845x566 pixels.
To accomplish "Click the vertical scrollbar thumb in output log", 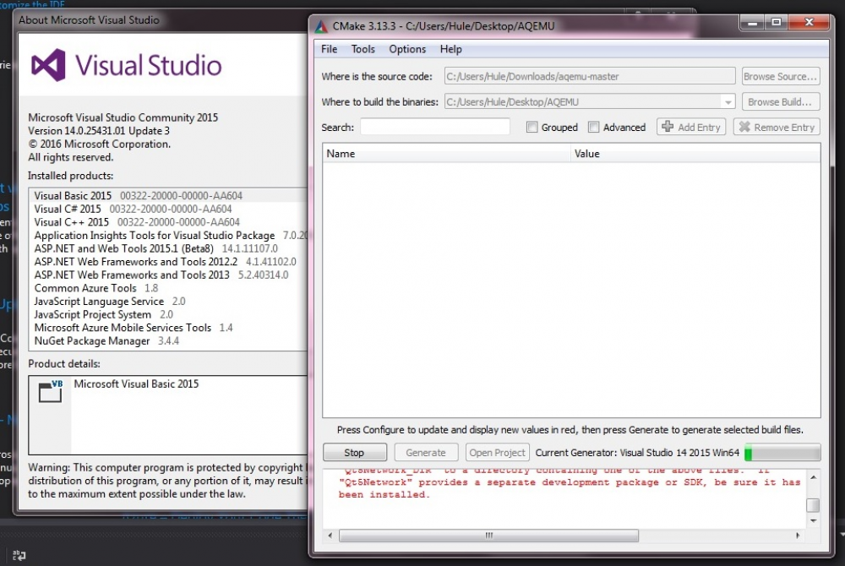I will (x=813, y=505).
